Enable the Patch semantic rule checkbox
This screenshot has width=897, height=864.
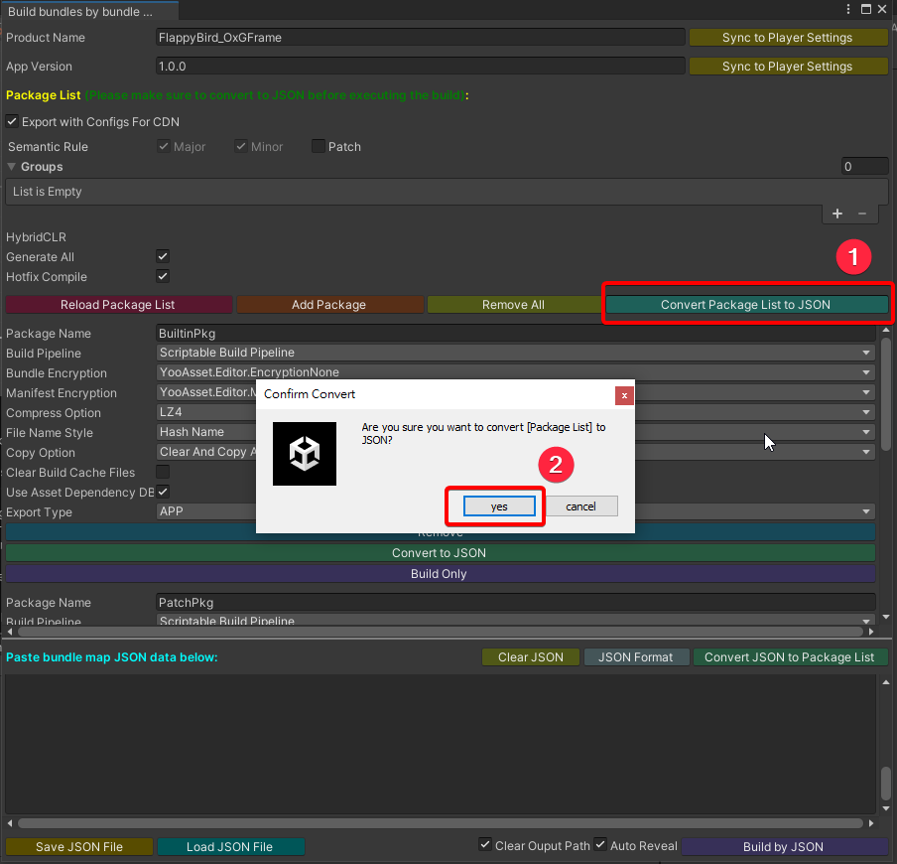319,147
